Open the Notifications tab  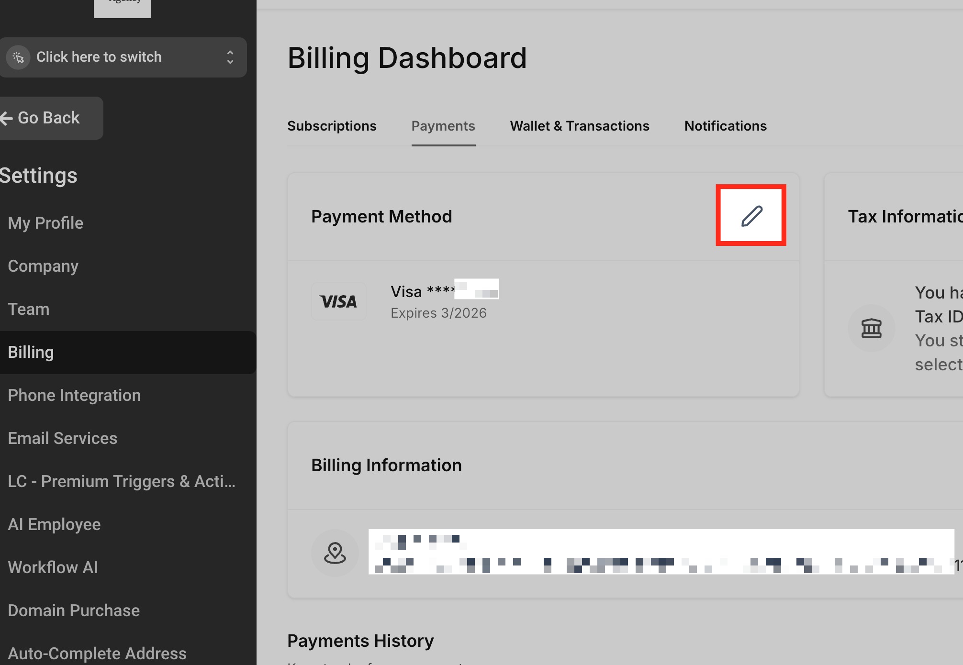pos(726,126)
